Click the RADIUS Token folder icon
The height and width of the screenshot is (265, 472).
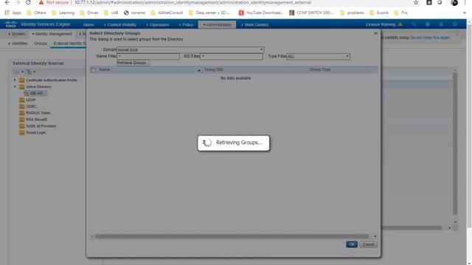pos(21,113)
